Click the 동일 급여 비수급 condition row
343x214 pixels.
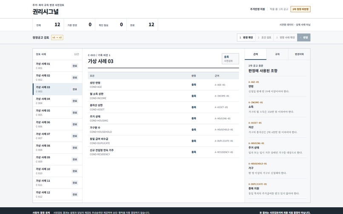pyautogui.click(x=163, y=141)
